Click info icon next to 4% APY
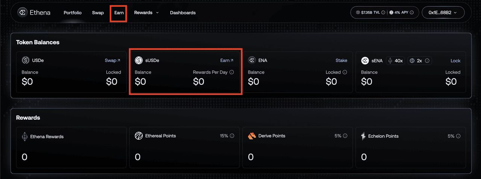Image resolution: width=481 pixels, height=179 pixels. pos(411,13)
